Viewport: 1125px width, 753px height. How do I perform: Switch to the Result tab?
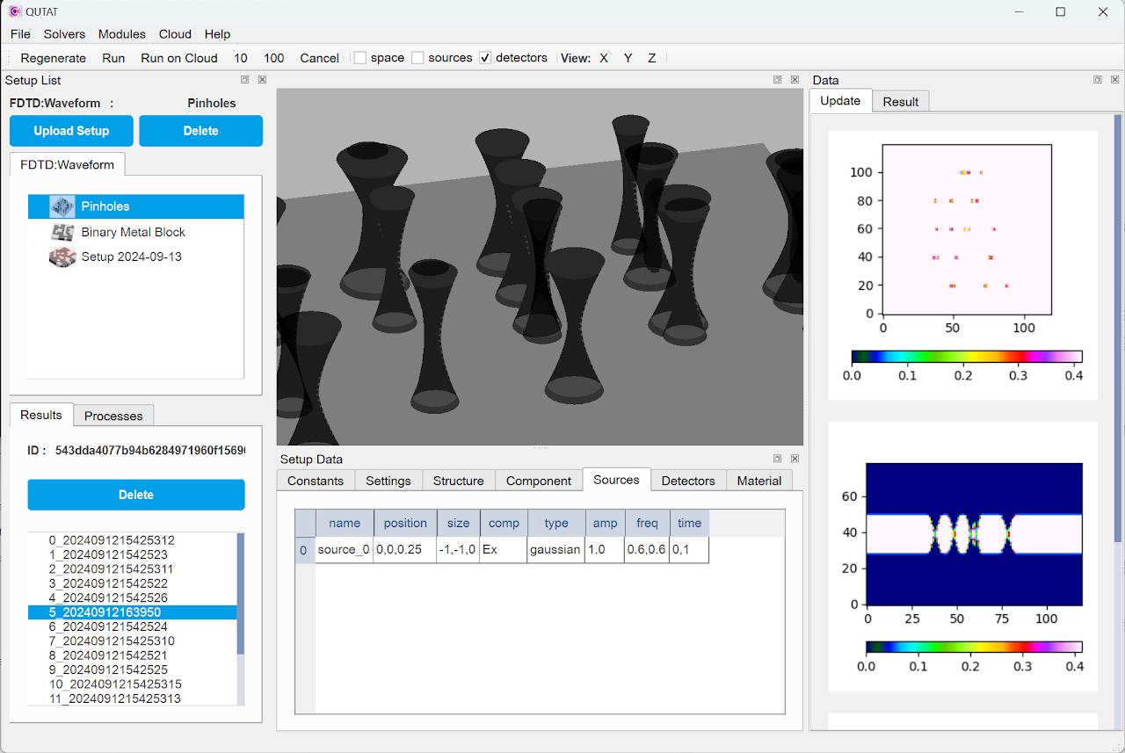tap(900, 102)
